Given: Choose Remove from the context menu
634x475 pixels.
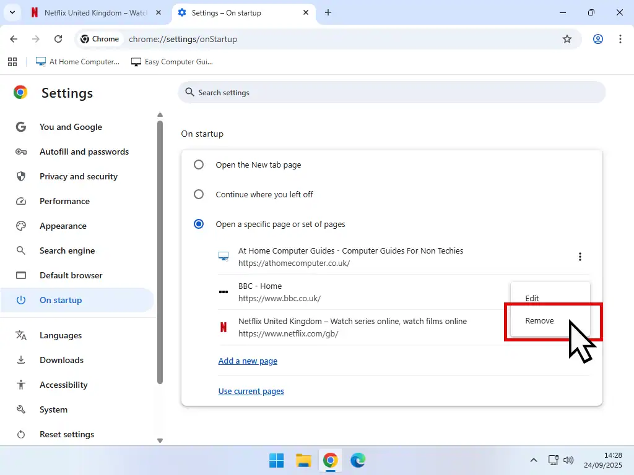Looking at the screenshot, I should click(539, 321).
